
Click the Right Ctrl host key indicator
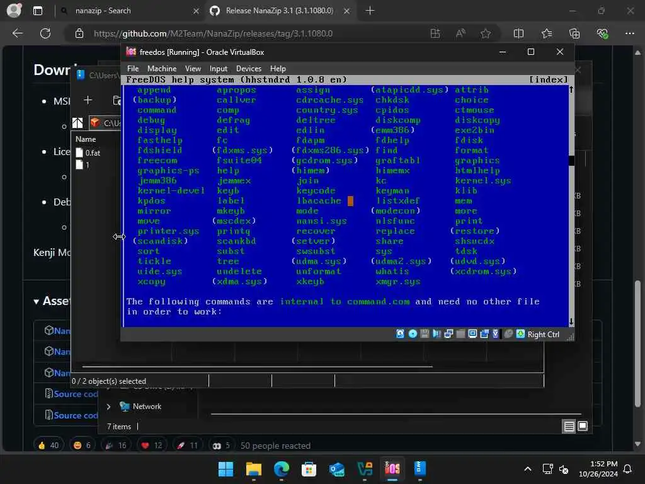click(x=544, y=335)
